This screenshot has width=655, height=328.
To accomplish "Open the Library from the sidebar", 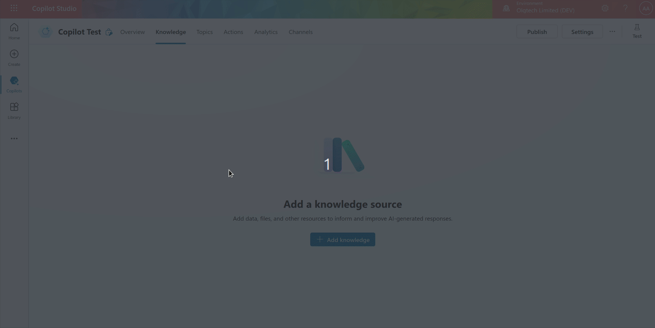I will 14,110.
